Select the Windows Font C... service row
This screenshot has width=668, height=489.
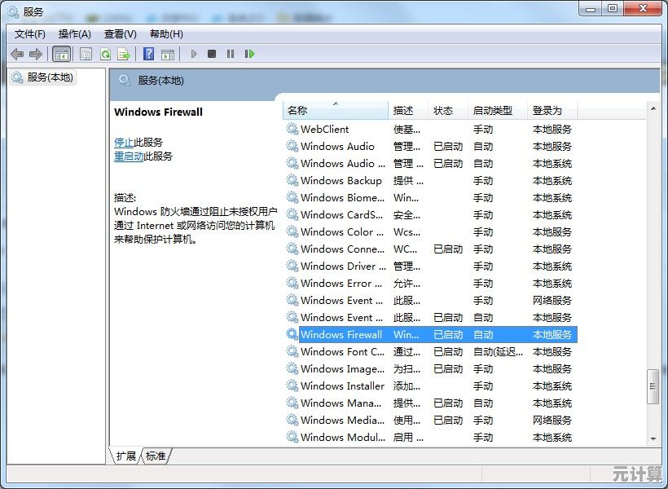coord(431,351)
